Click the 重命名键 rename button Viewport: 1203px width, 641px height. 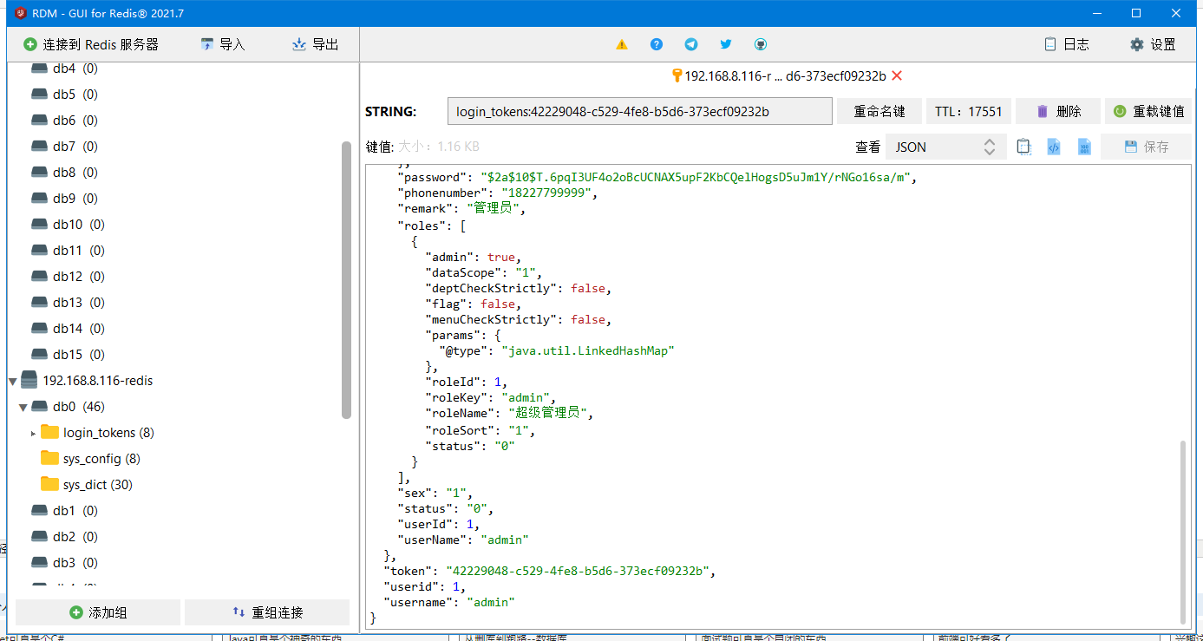click(x=879, y=111)
